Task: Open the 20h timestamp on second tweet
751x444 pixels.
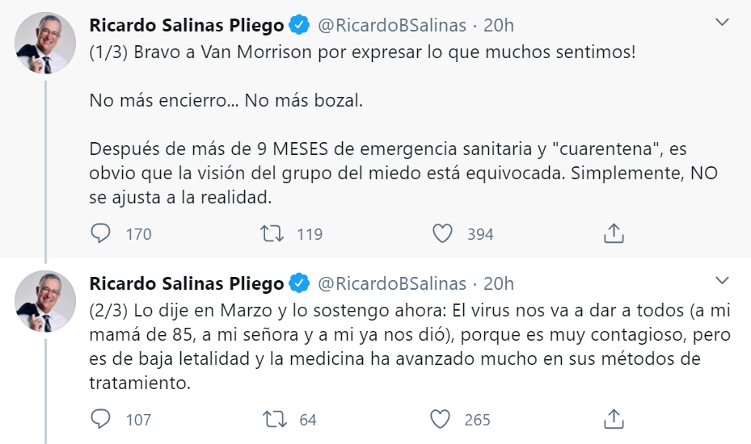Action: pos(499,283)
